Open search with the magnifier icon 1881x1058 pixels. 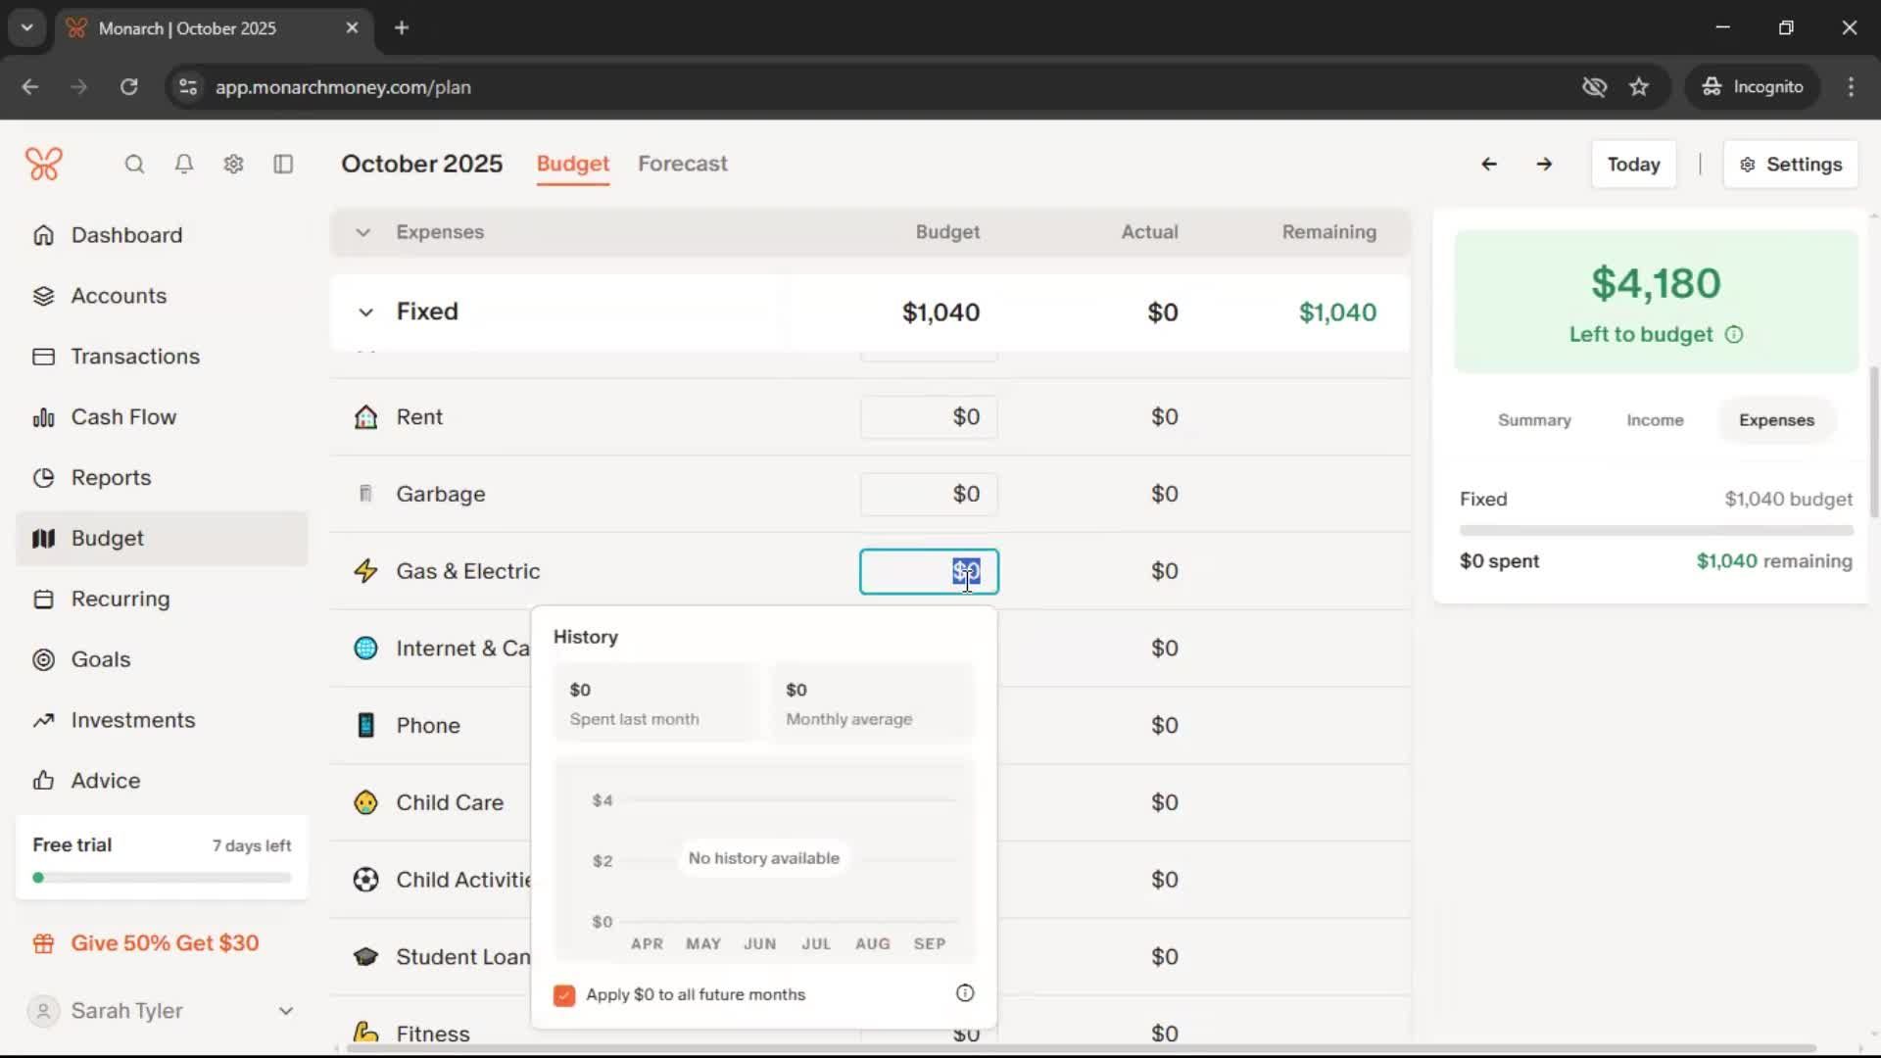(x=134, y=164)
